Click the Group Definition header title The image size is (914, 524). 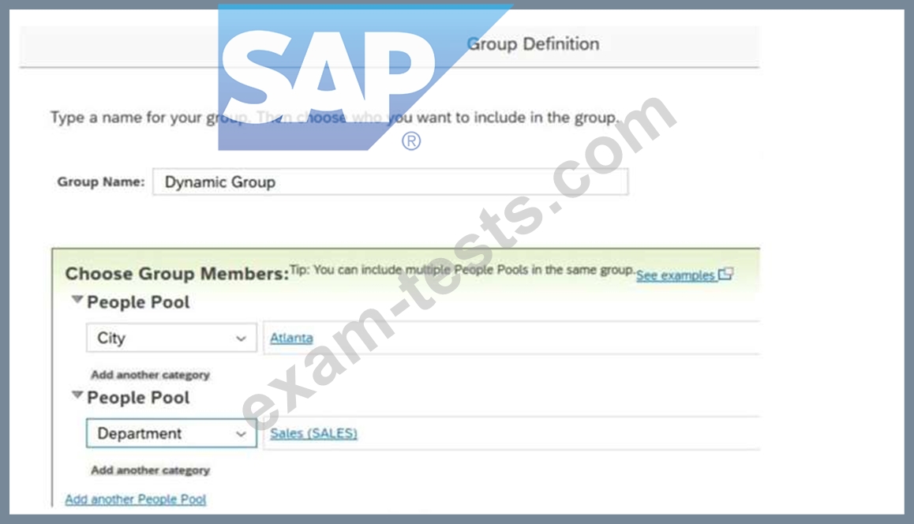coord(533,43)
